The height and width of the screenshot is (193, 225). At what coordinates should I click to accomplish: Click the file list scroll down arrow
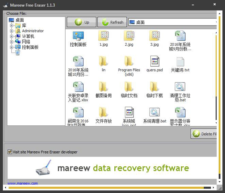(x=216, y=123)
